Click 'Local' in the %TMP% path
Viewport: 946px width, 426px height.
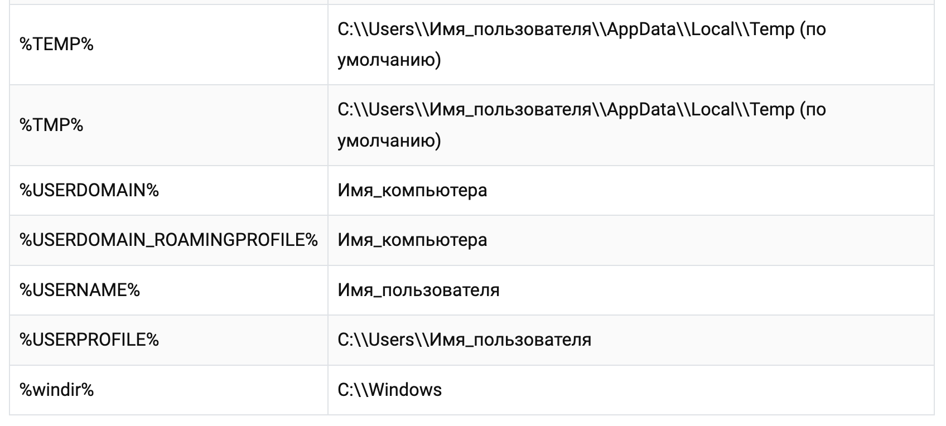coord(712,109)
